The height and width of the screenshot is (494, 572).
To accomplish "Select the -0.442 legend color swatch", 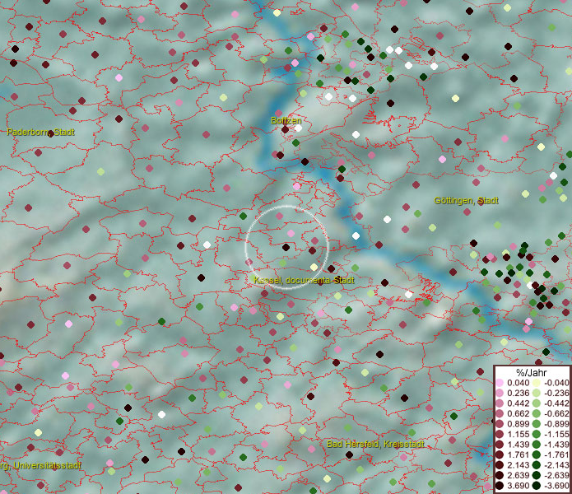I will (x=537, y=403).
